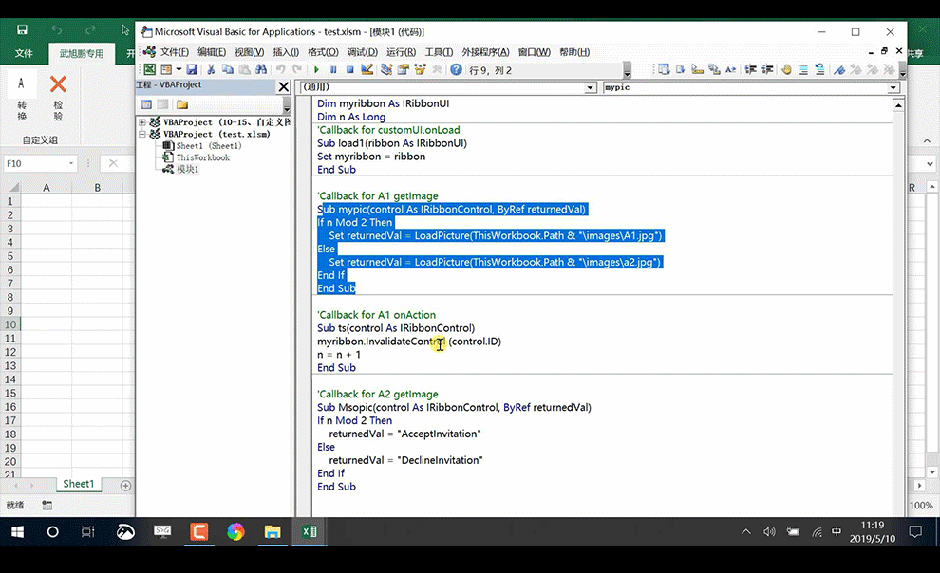The image size is (940, 573).
Task: Click the Toggle Folders icon in project panel
Action: coord(181,104)
